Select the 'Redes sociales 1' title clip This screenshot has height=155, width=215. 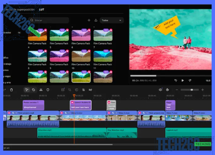(x=33, y=105)
